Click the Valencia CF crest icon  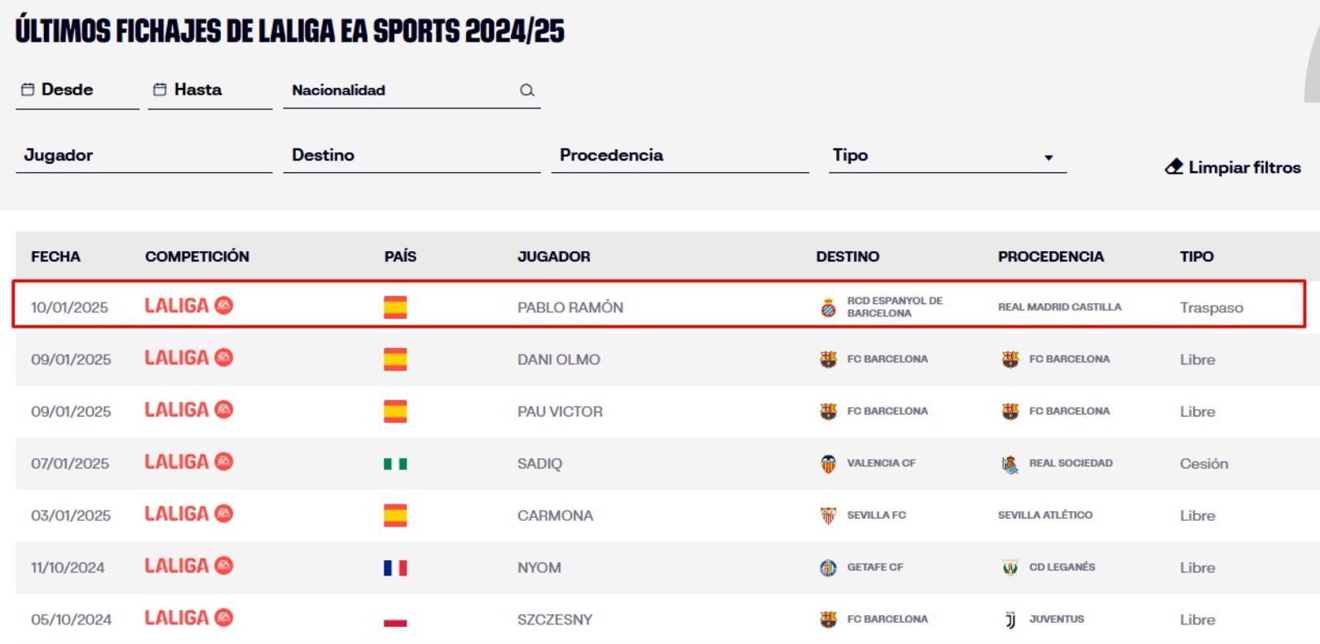tap(828, 464)
